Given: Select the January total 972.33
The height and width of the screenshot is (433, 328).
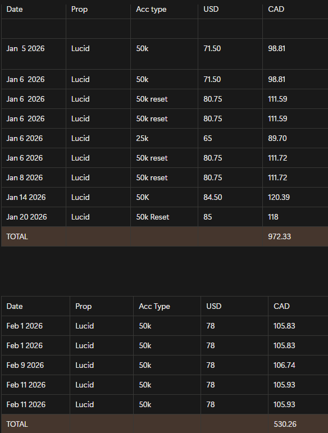Looking at the screenshot, I should tap(279, 236).
